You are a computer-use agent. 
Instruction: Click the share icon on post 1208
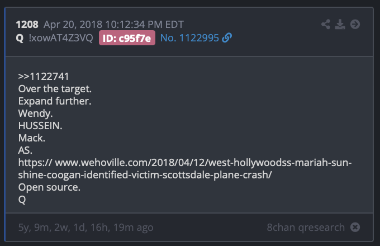pos(326,24)
